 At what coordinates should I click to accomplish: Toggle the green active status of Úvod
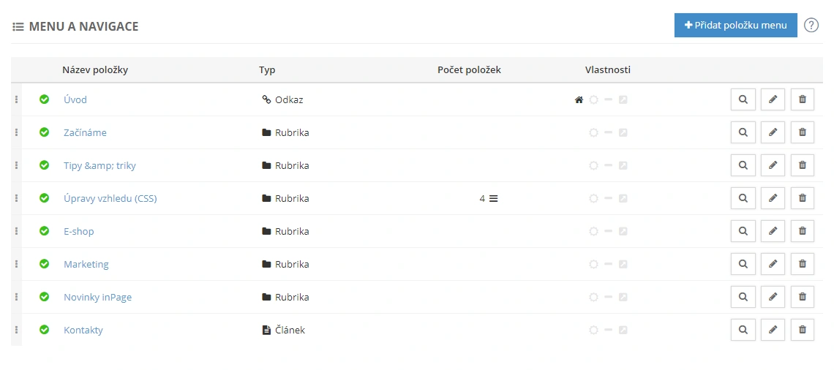pos(44,99)
